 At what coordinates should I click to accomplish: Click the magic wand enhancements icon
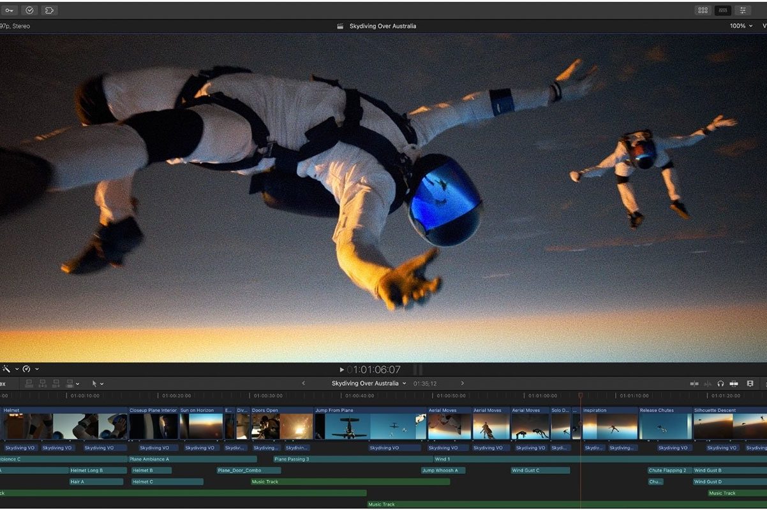6,369
